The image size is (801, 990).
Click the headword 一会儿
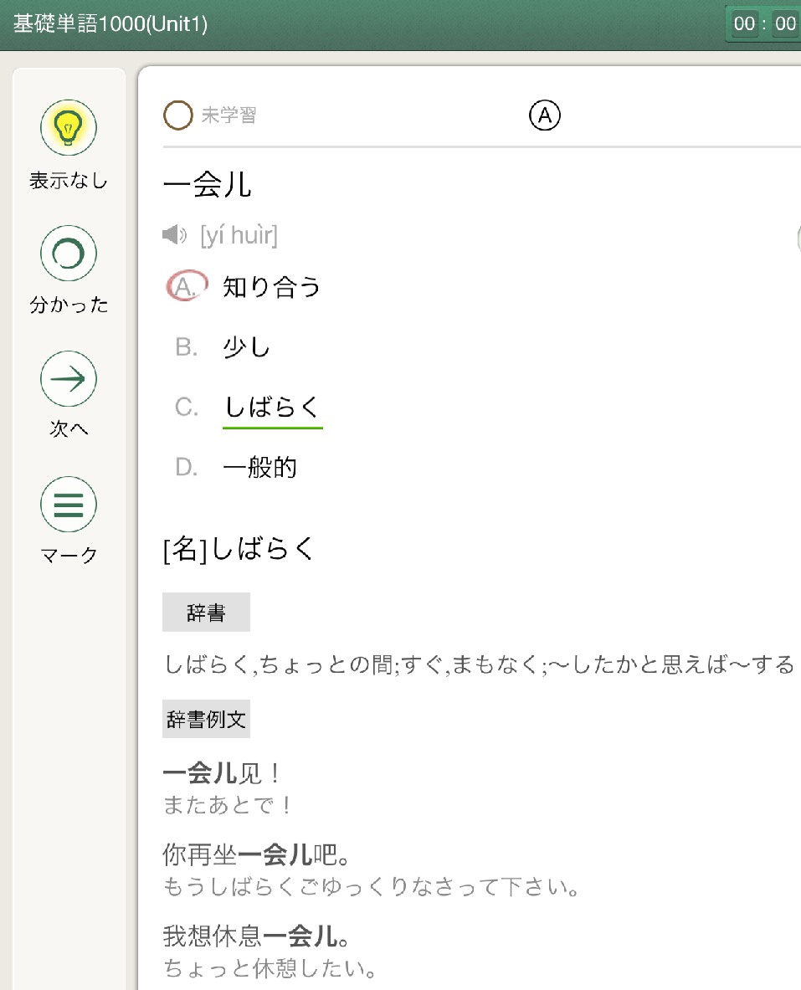click(208, 185)
